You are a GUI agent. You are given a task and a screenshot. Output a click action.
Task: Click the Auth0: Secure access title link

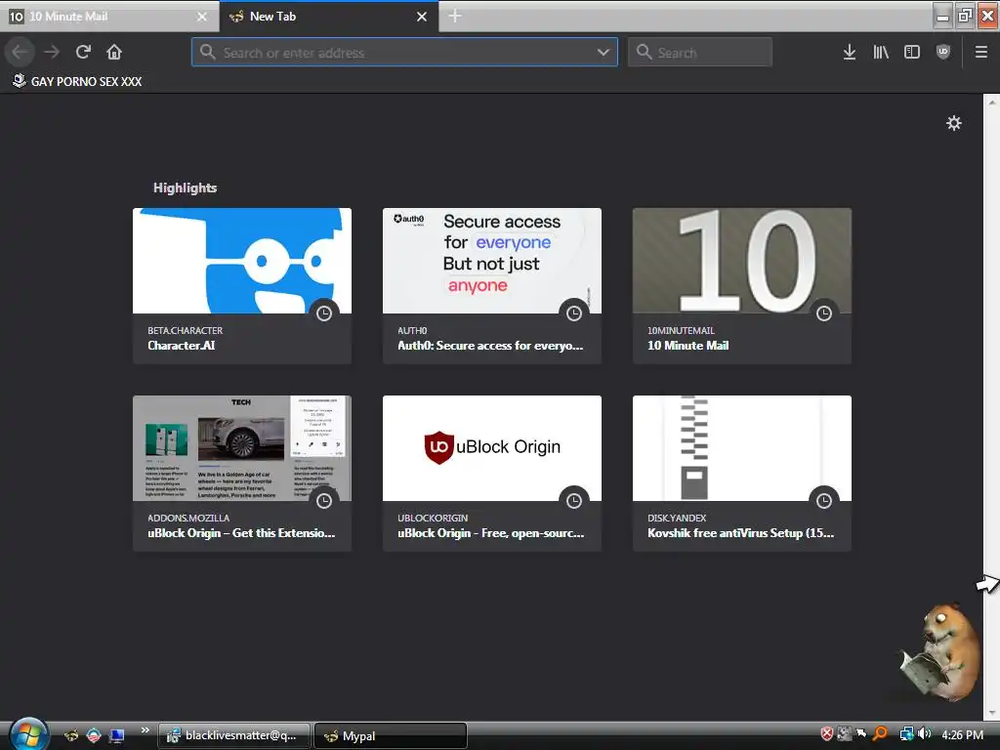(490, 346)
